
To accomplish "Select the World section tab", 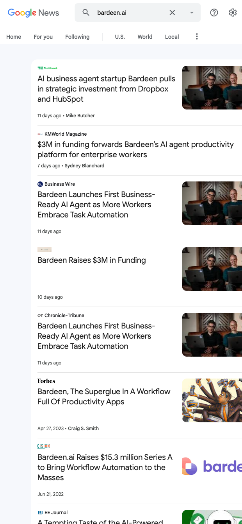I will click(x=145, y=37).
